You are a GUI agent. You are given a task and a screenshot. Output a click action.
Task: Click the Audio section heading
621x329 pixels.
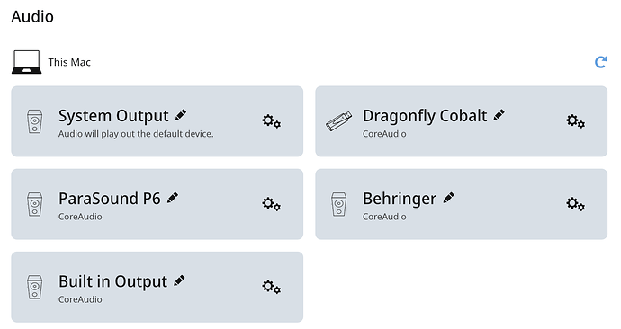(32, 16)
